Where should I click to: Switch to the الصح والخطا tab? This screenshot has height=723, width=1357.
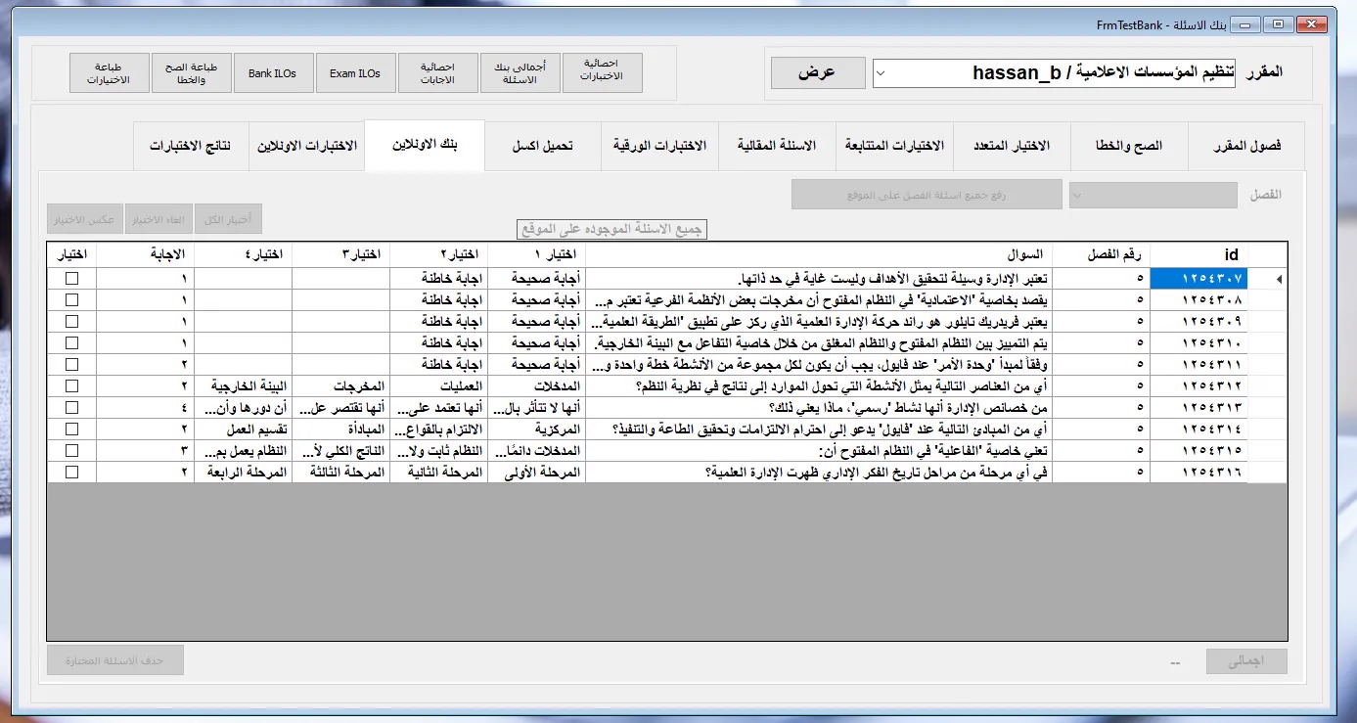tap(1130, 147)
